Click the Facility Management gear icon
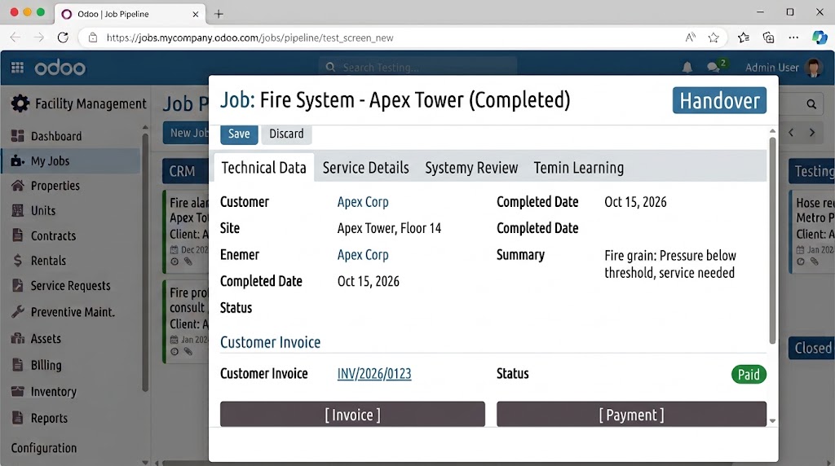 [x=20, y=103]
